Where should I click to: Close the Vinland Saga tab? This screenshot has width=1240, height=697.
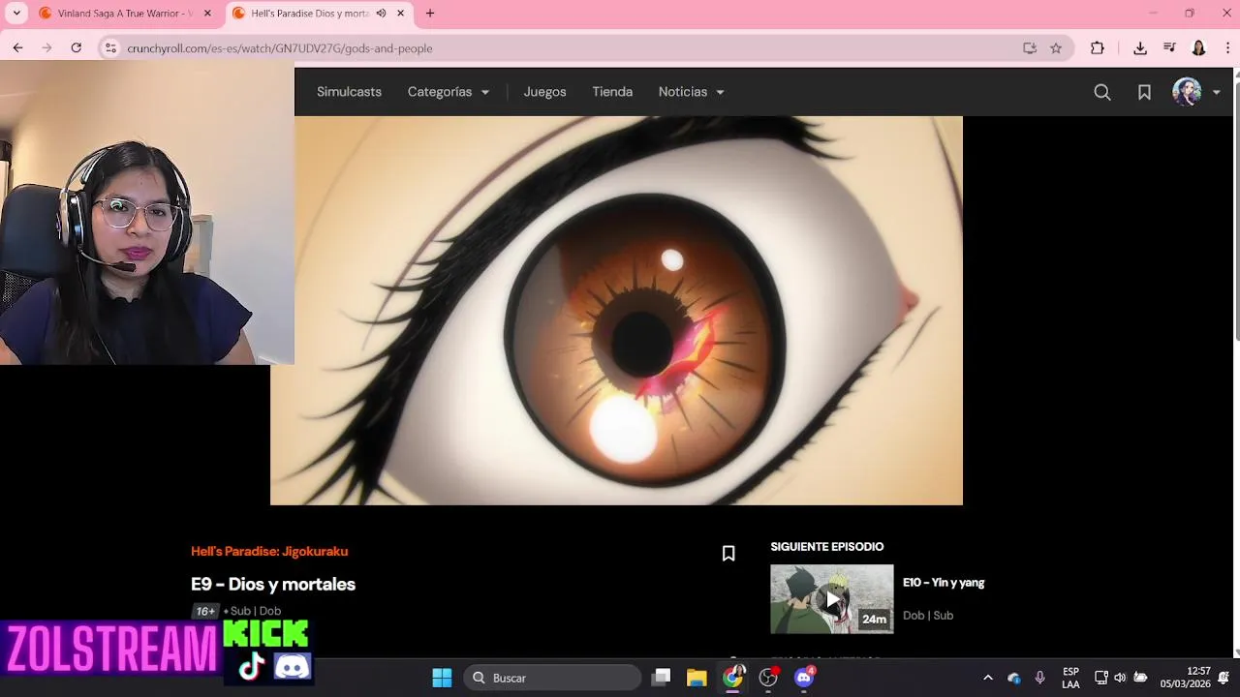click(207, 14)
